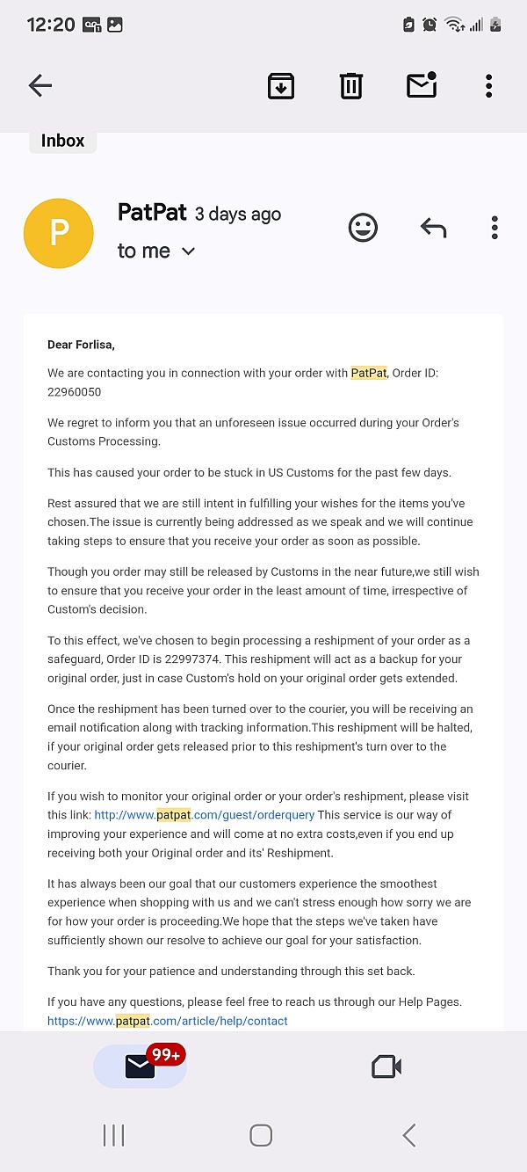Switch to the Mail tab with 99+ badge

tap(141, 1066)
